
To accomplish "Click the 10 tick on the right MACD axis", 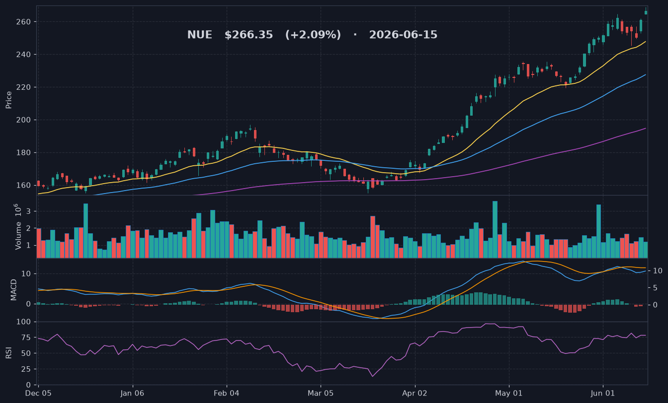I will pos(657,271).
